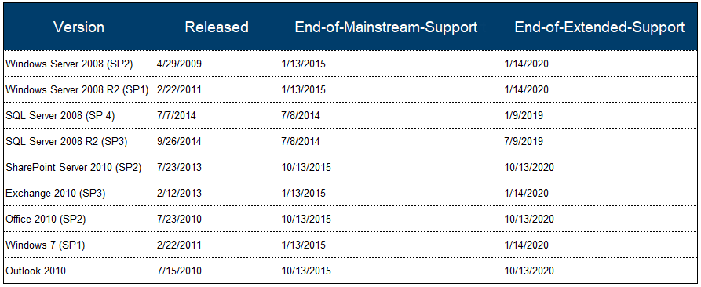Select the Windows 7 (SP1) cell

pos(79,245)
